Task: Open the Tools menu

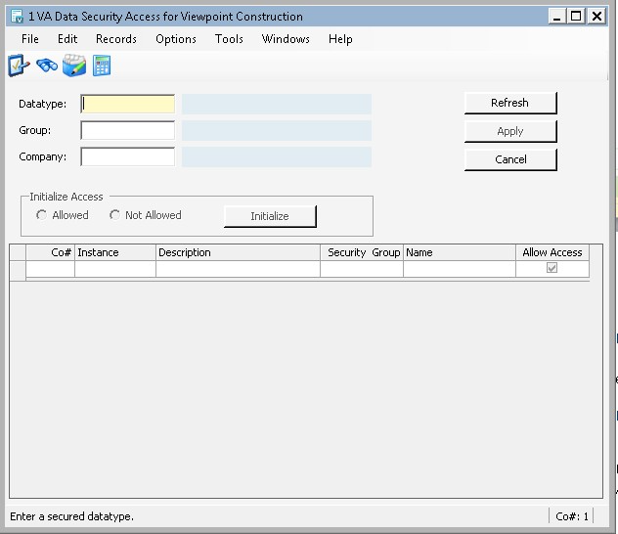Action: coord(229,39)
